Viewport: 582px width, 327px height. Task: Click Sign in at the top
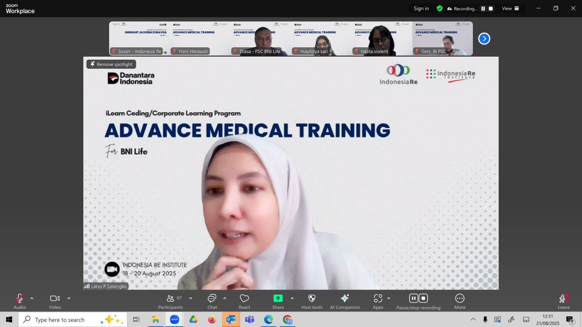tap(421, 9)
